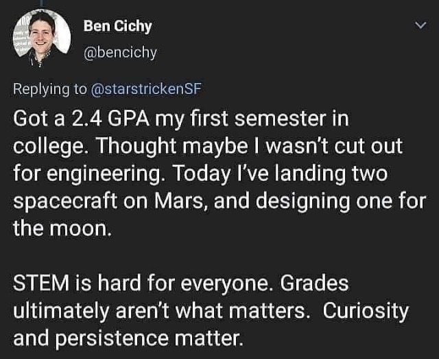Click the word 'spacecraft' in the tweet
This screenshot has height=359, width=439.
pyautogui.click(x=65, y=202)
